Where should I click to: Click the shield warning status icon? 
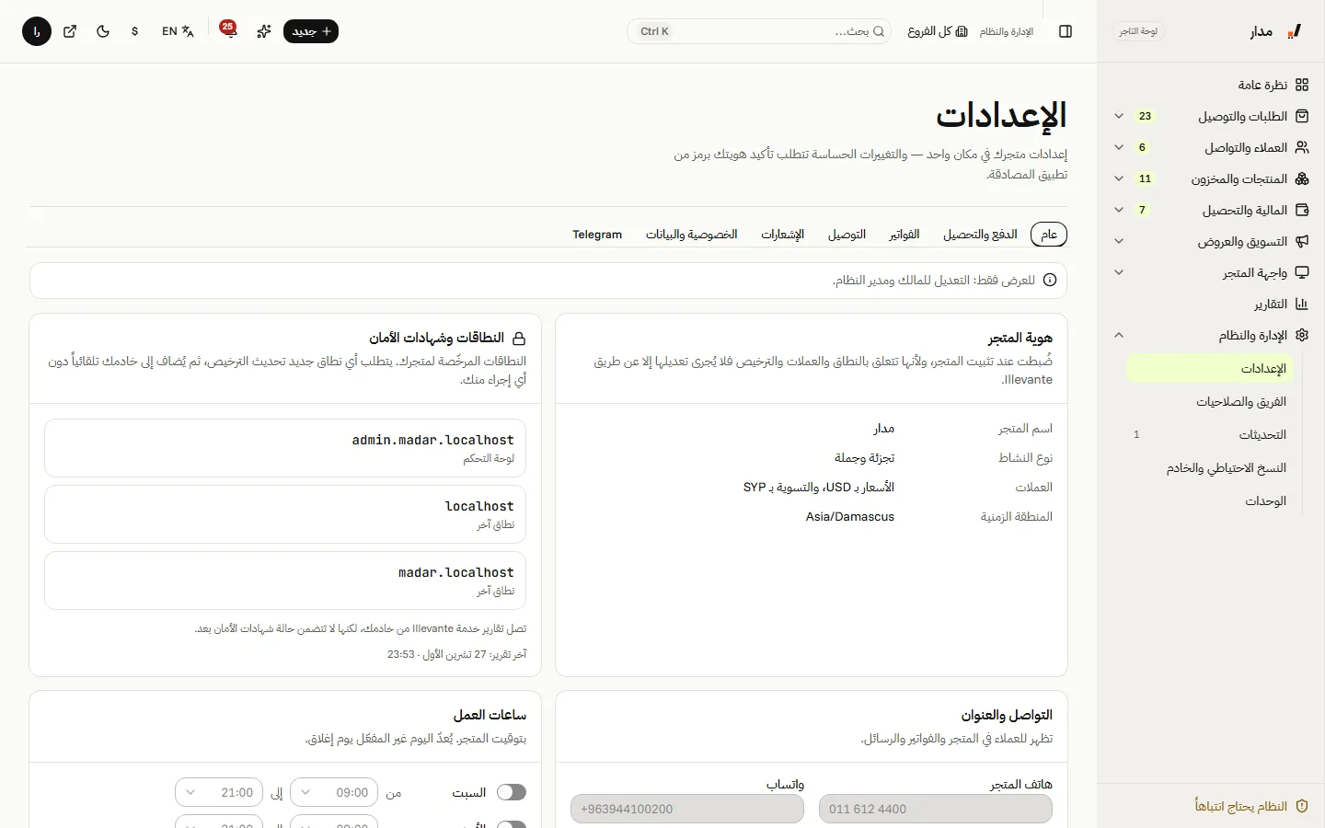pos(1302,806)
